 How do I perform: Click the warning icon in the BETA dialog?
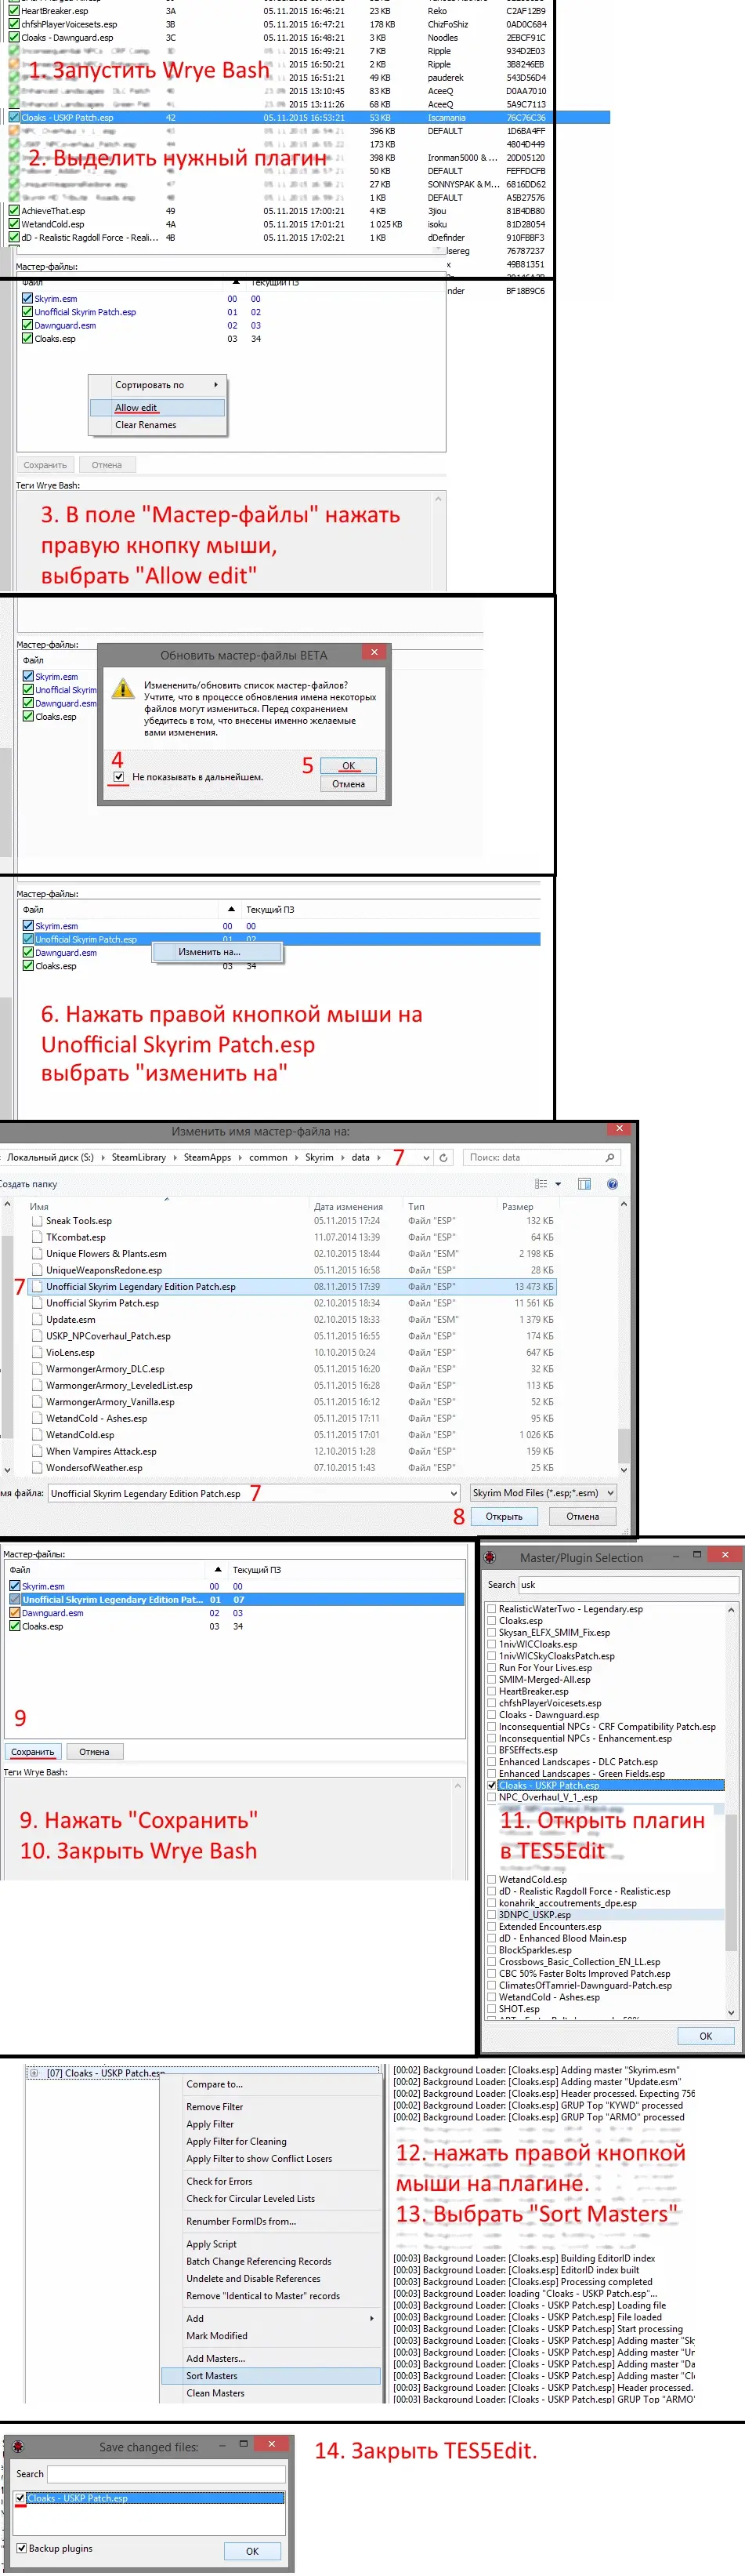(x=122, y=689)
